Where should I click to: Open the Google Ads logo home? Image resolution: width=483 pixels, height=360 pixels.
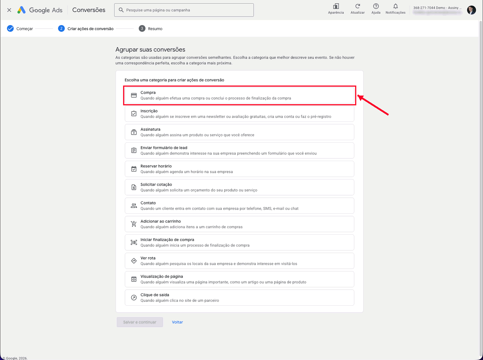pyautogui.click(x=40, y=10)
